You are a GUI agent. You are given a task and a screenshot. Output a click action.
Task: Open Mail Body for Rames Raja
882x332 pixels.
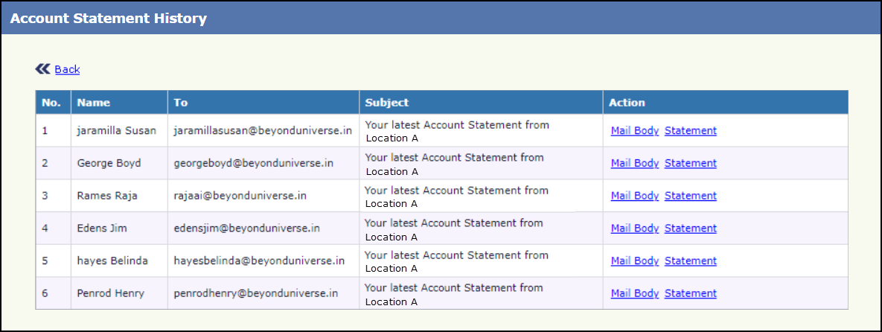coord(634,196)
